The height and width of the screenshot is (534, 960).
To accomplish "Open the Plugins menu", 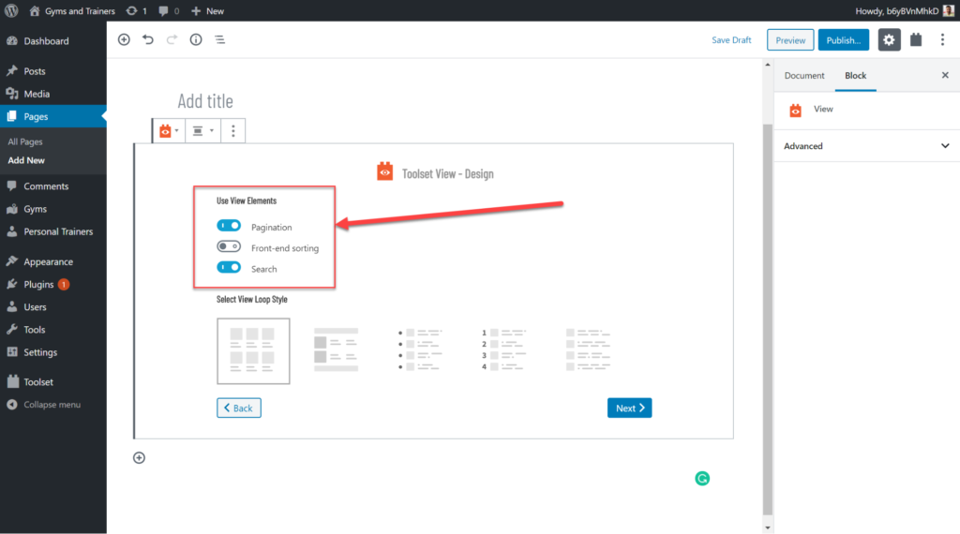I will 53,284.
